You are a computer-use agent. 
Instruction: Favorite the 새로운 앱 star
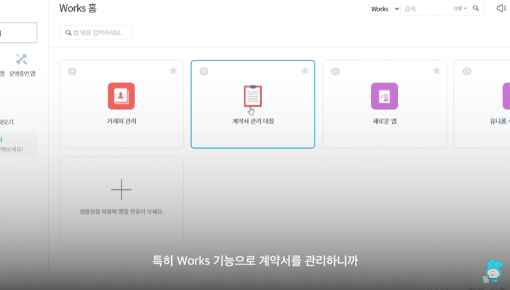click(x=437, y=70)
